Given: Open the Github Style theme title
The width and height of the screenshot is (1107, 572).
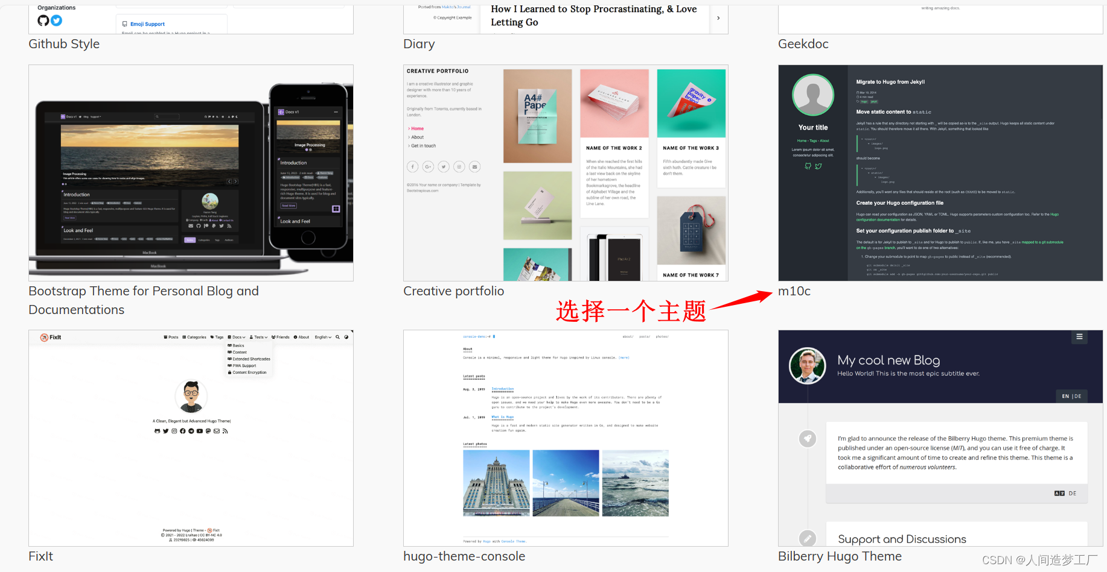Looking at the screenshot, I should click(64, 44).
